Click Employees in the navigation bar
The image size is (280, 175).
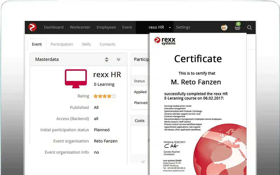pyautogui.click(x=106, y=27)
